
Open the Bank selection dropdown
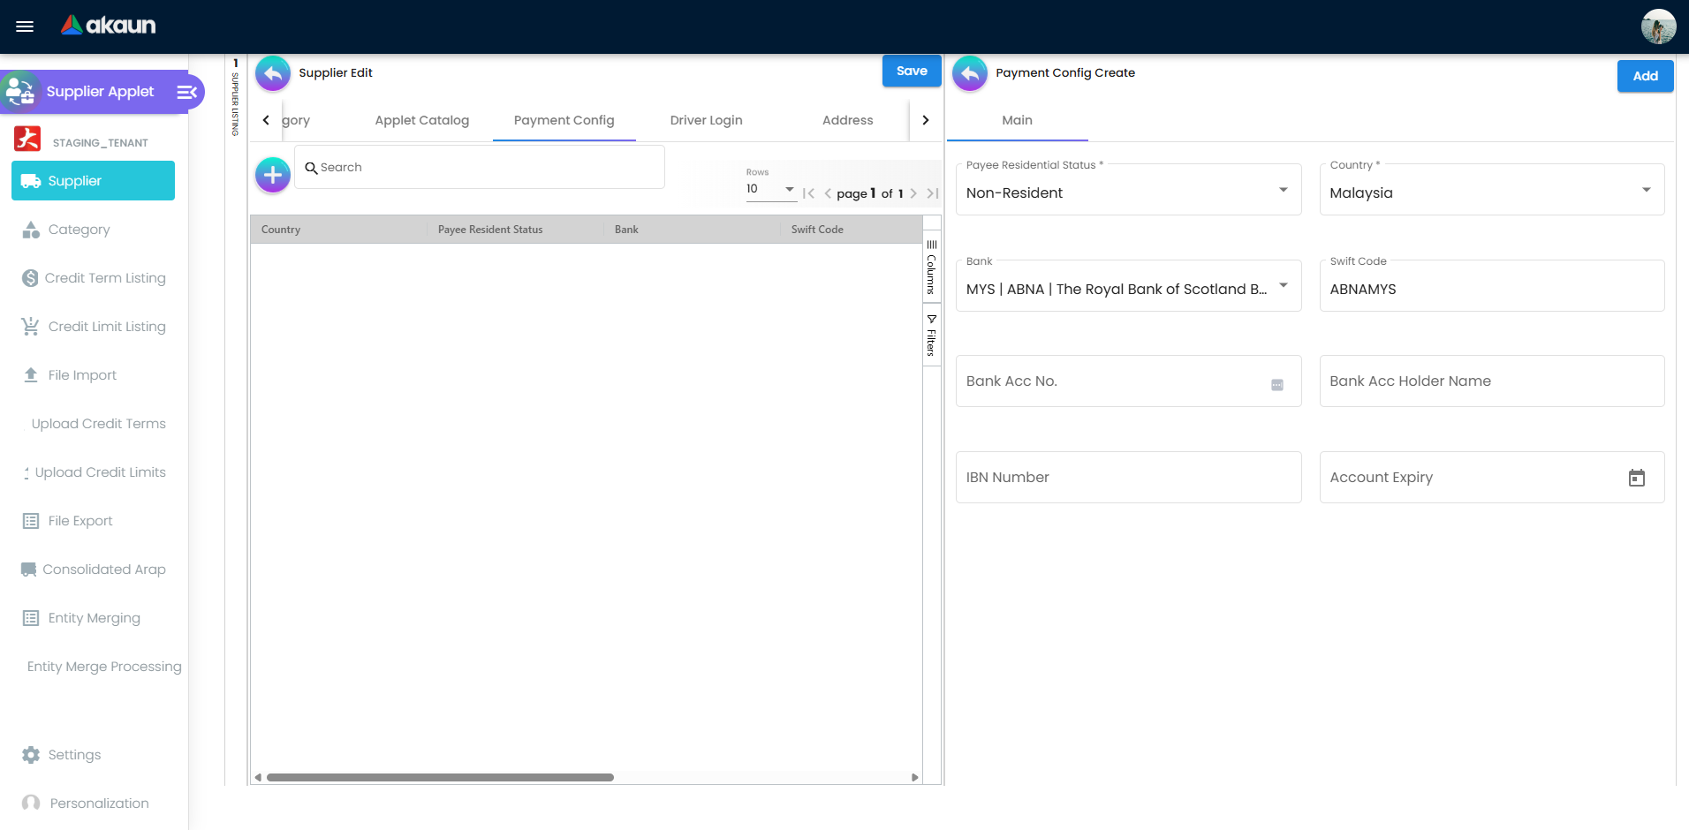pyautogui.click(x=1283, y=286)
